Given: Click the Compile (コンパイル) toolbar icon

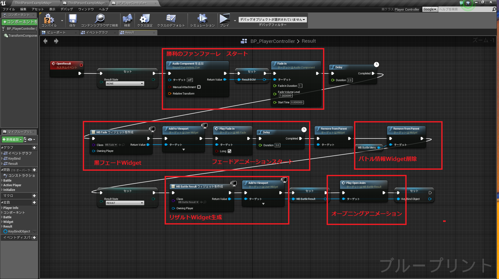Looking at the screenshot, I should (x=49, y=20).
